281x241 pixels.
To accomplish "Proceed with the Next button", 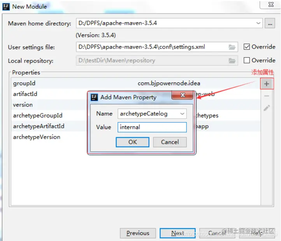I will click(177, 233).
